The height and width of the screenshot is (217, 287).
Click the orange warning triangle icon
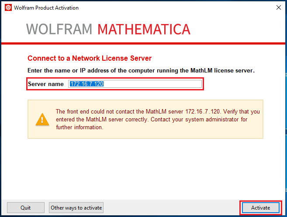click(42, 118)
